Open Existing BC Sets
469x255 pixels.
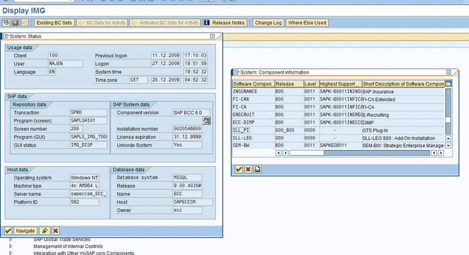pos(54,23)
